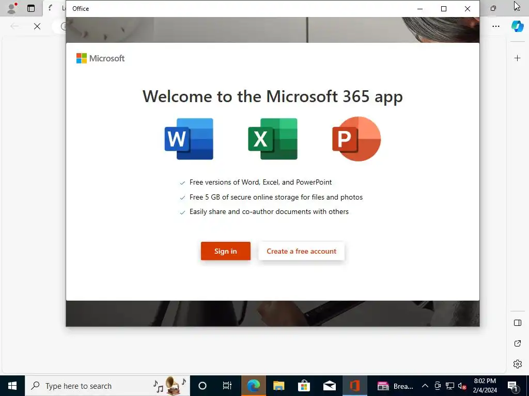Open the Mail app from taskbar
Image resolution: width=529 pixels, height=396 pixels.
[x=329, y=386]
